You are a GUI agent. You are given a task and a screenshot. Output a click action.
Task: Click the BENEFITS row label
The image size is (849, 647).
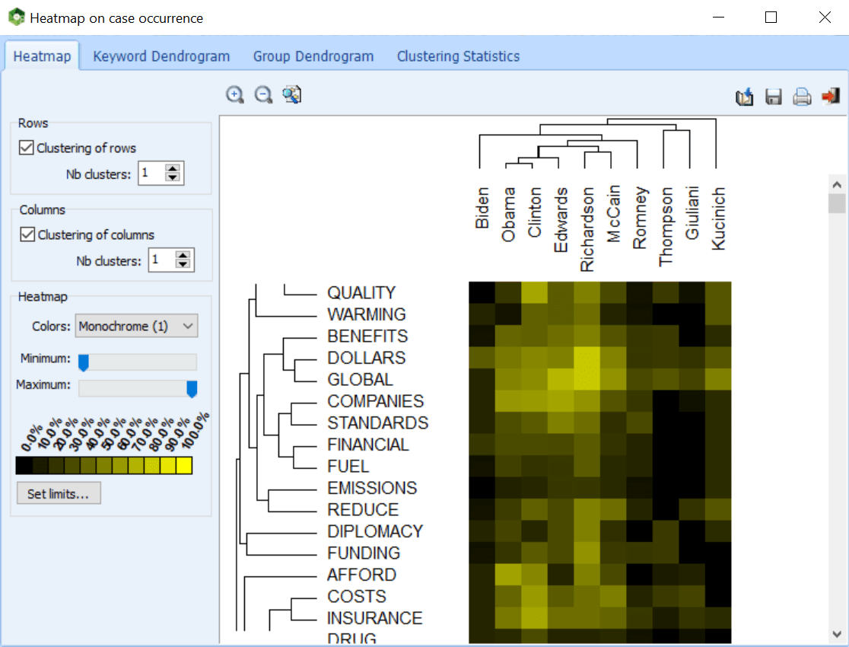tap(367, 336)
